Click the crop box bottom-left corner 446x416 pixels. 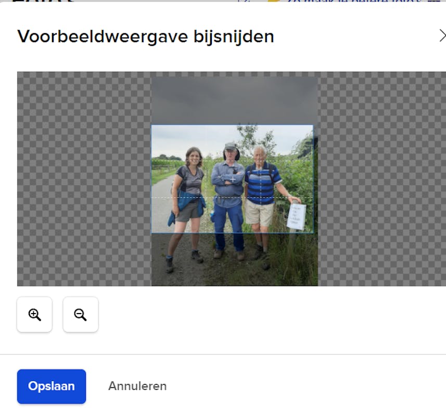pyautogui.click(x=151, y=233)
